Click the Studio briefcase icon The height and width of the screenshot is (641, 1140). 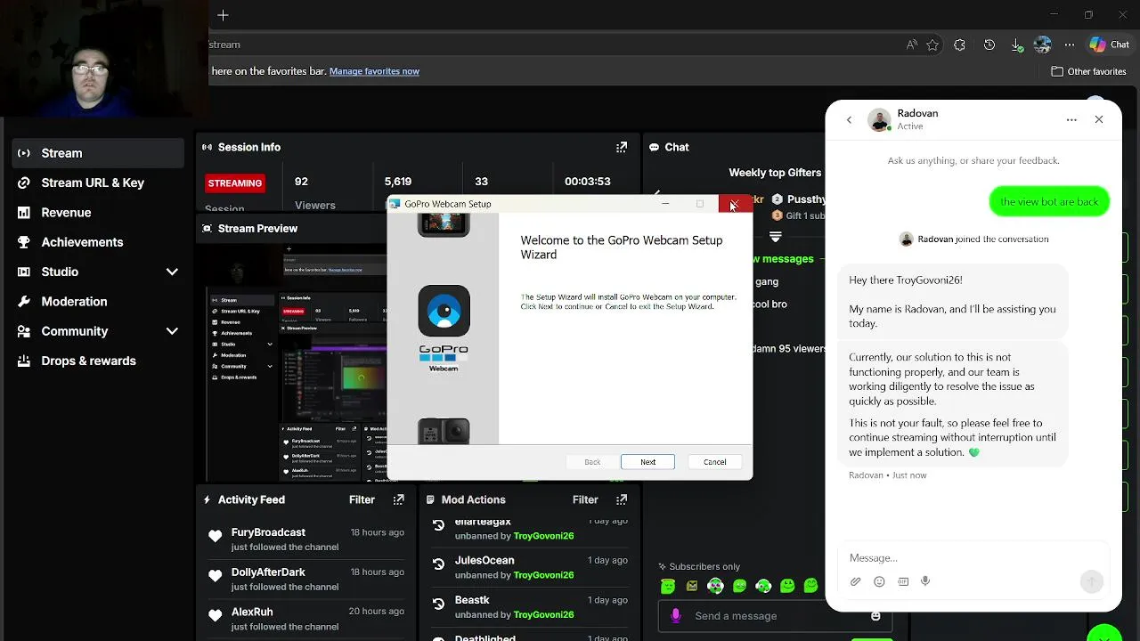pyautogui.click(x=24, y=272)
